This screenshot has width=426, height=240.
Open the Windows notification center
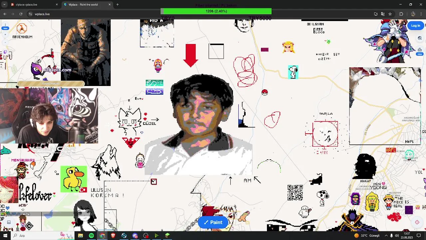(x=419, y=236)
